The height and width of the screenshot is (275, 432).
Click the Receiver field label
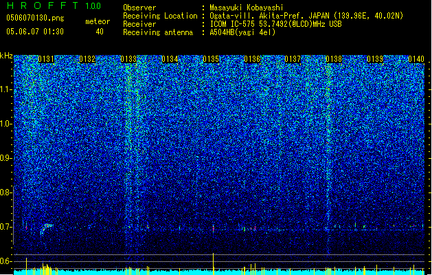pyautogui.click(x=139, y=24)
